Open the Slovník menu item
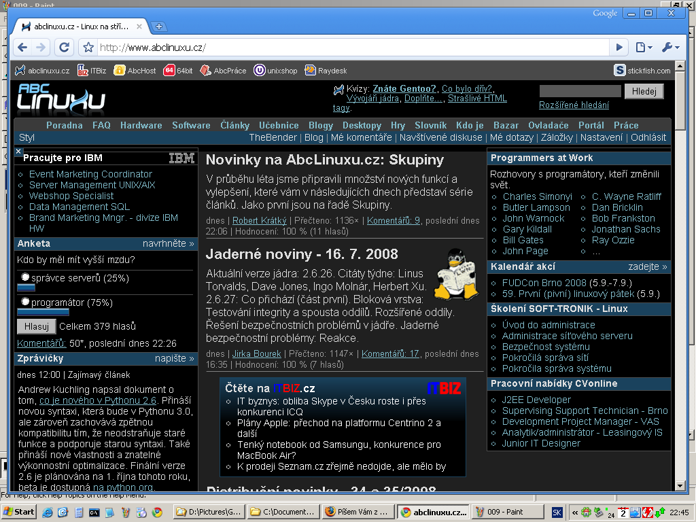696x522 pixels. 430,125
